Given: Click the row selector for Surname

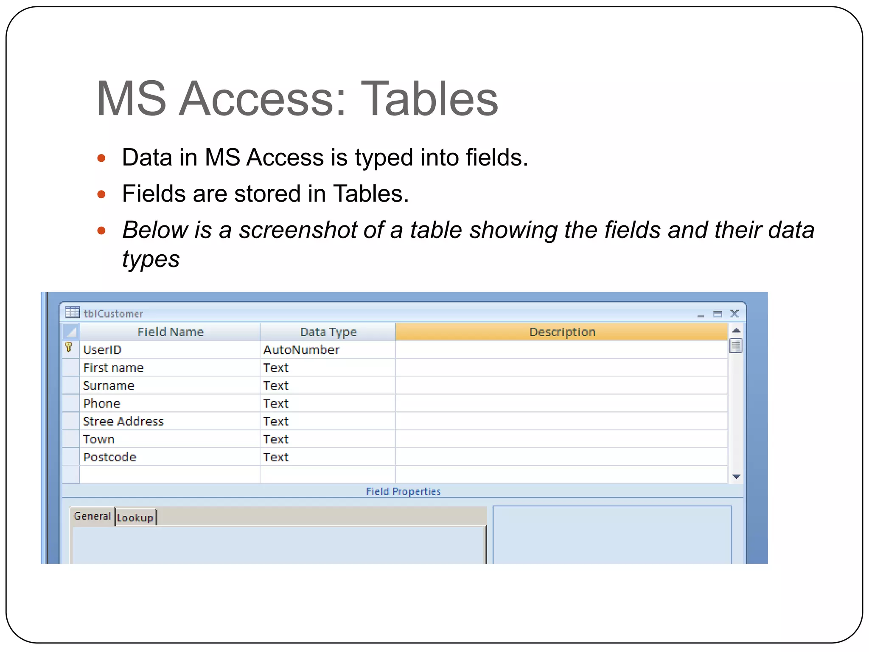Looking at the screenshot, I should click(x=71, y=385).
